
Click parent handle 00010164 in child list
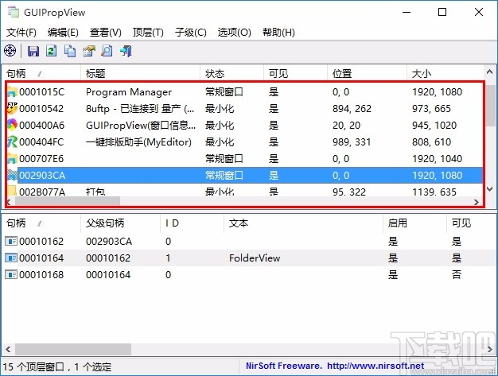(108, 274)
